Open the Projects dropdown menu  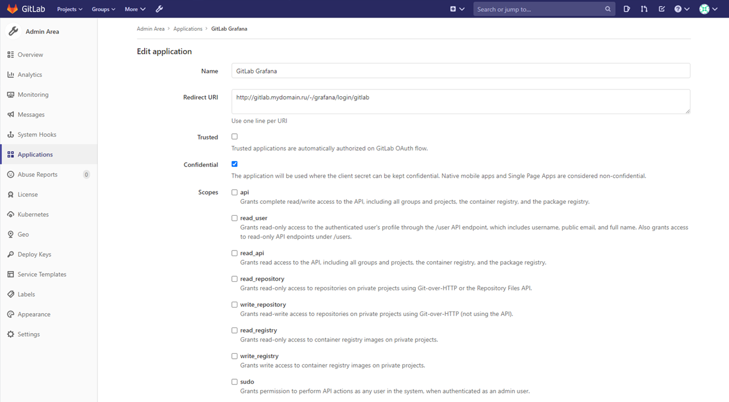point(70,9)
